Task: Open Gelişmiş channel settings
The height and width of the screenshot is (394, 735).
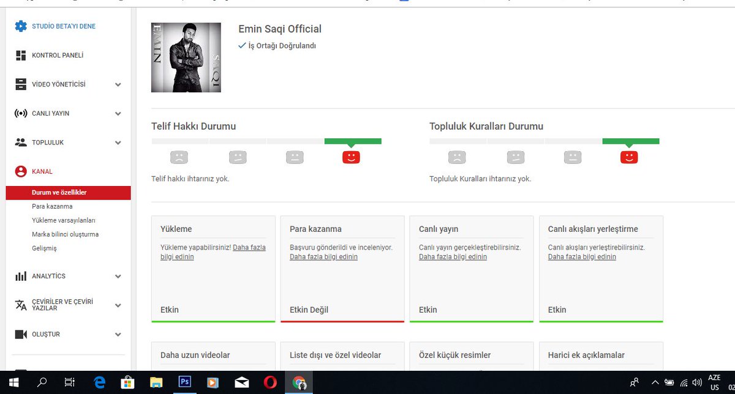Action: 44,249
